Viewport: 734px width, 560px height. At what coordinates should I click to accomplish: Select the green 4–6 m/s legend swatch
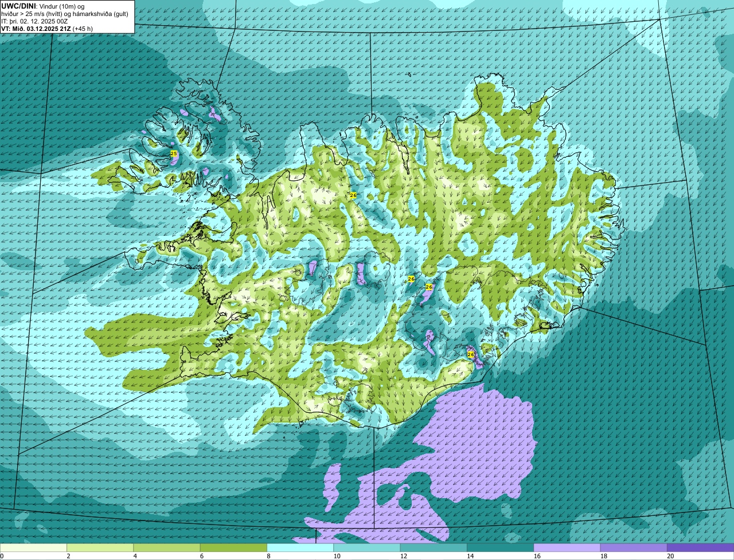[167, 548]
